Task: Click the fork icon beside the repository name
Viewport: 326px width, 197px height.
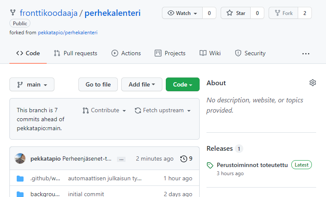Action: coord(13,13)
